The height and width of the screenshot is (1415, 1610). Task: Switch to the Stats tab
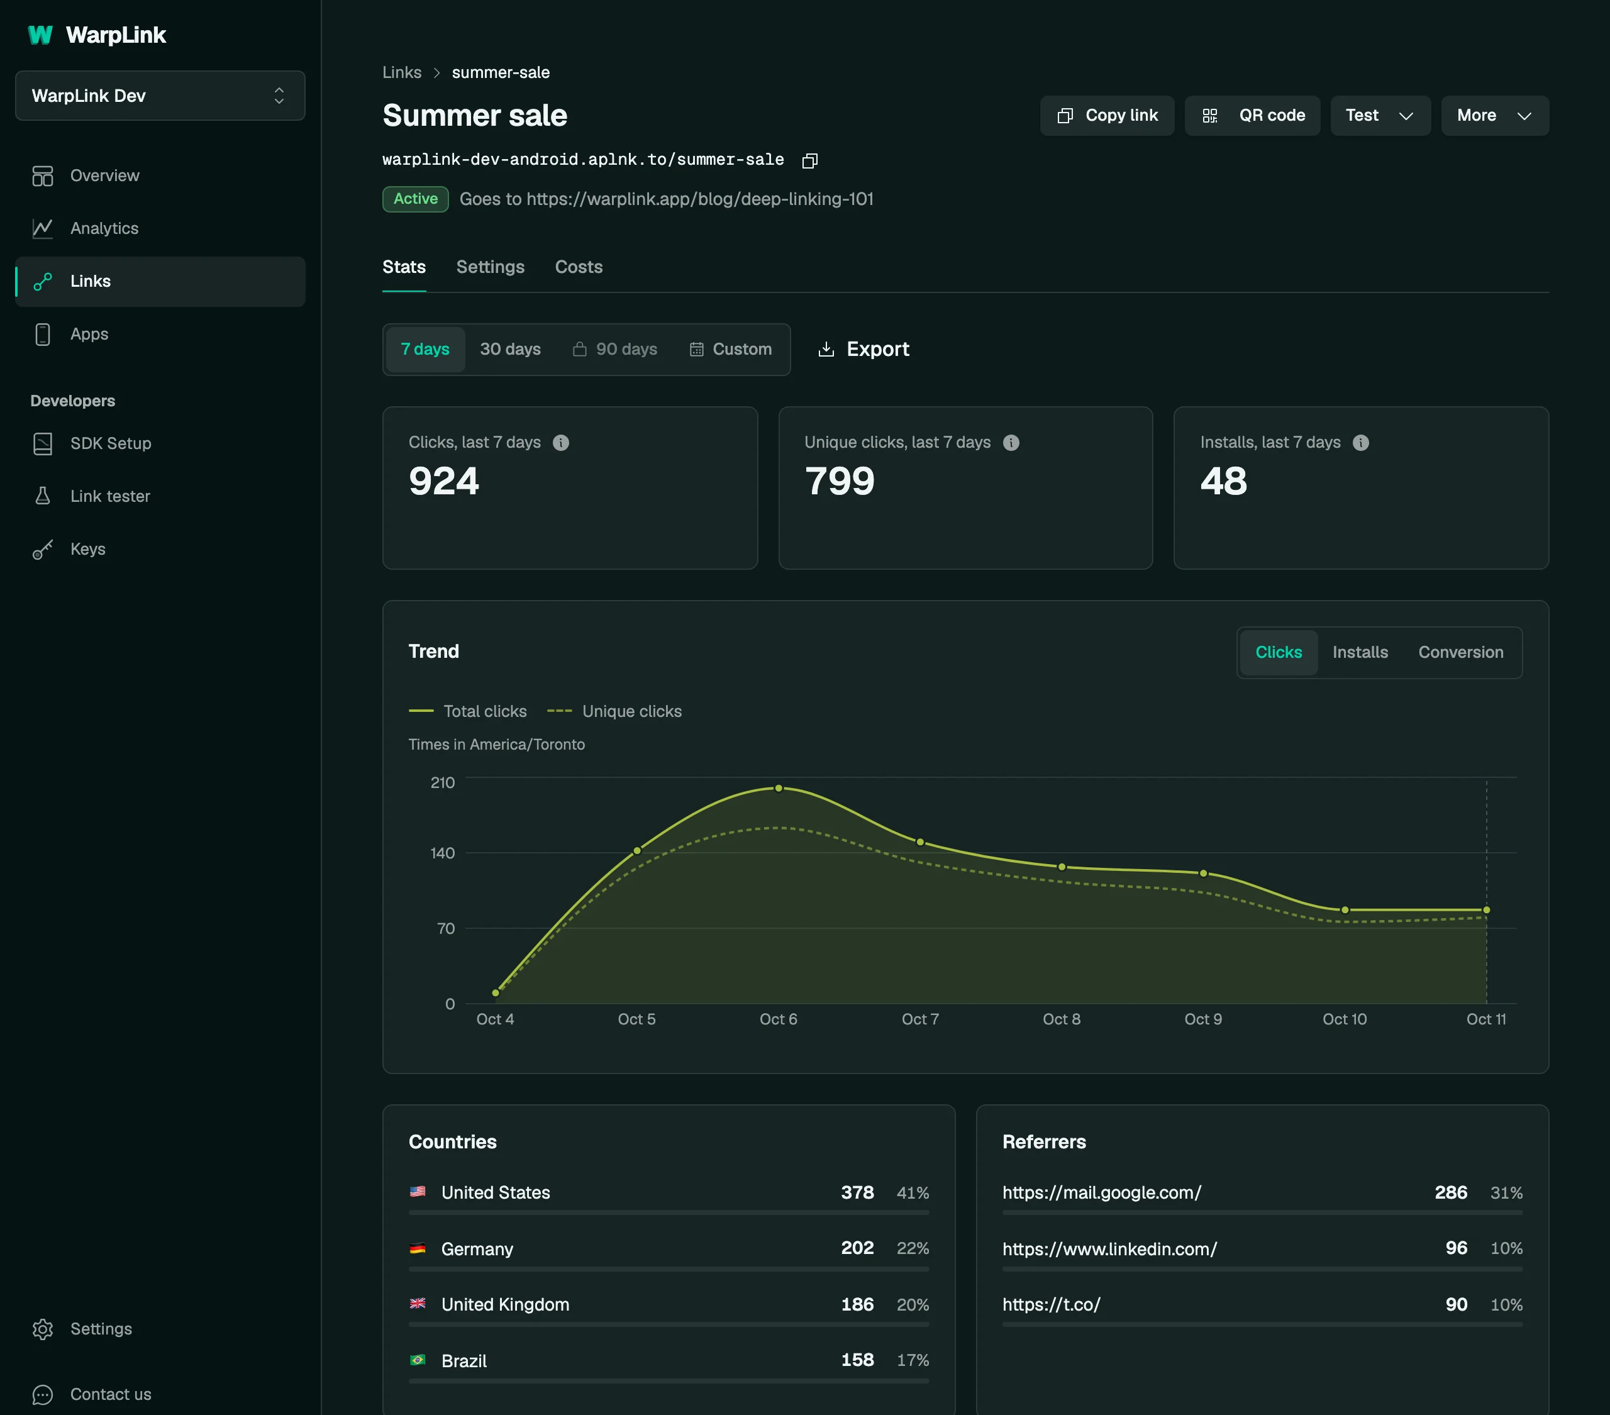coord(404,267)
